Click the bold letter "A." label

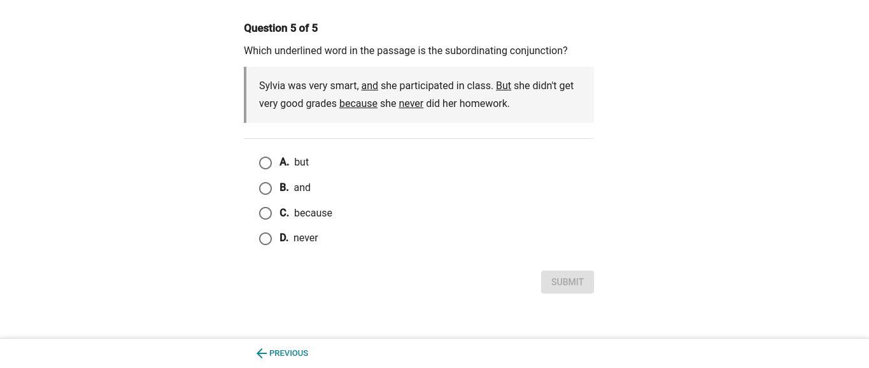click(284, 162)
